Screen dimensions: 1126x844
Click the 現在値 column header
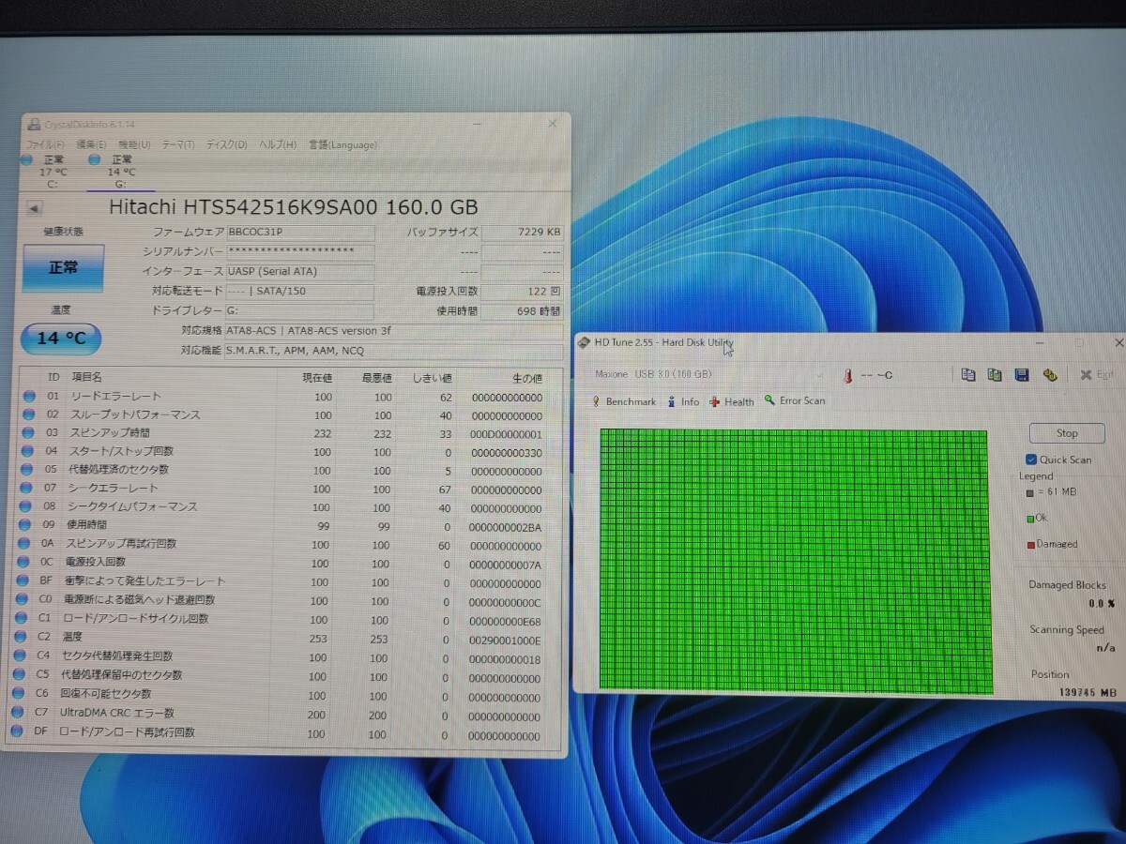[x=316, y=378]
